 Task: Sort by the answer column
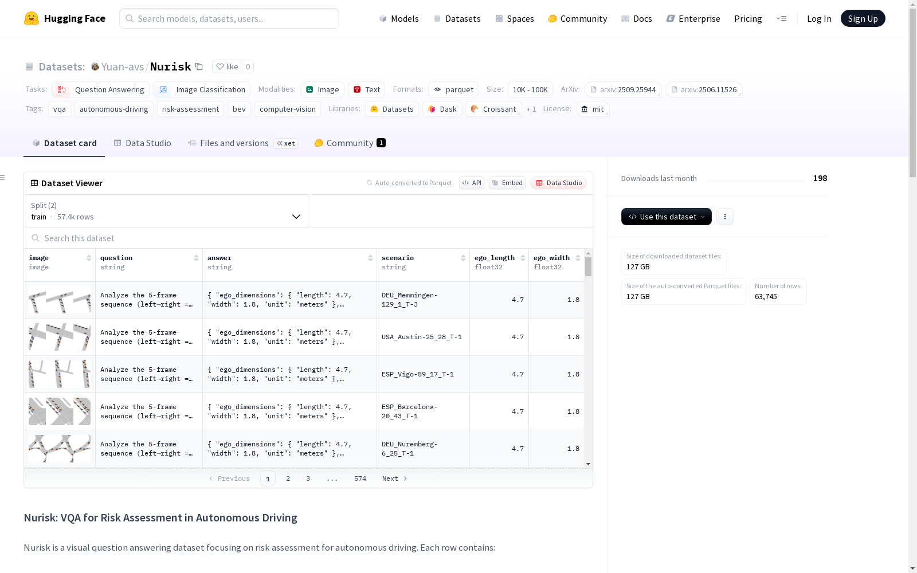click(370, 258)
